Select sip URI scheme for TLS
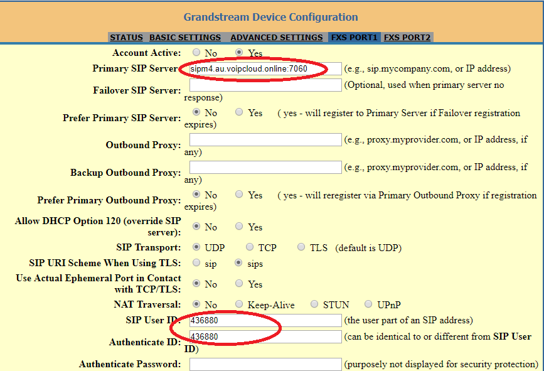This screenshot has width=544, height=371. [x=196, y=263]
